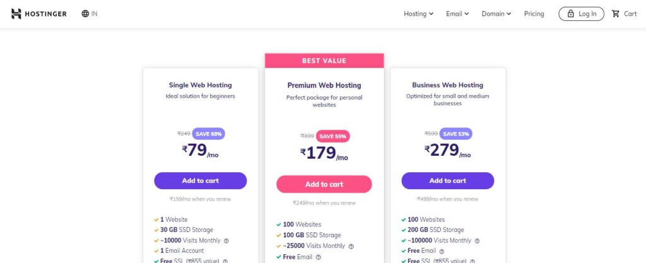Open the globe language selector IN
Viewport: 646px width, 263px height.
[90, 14]
